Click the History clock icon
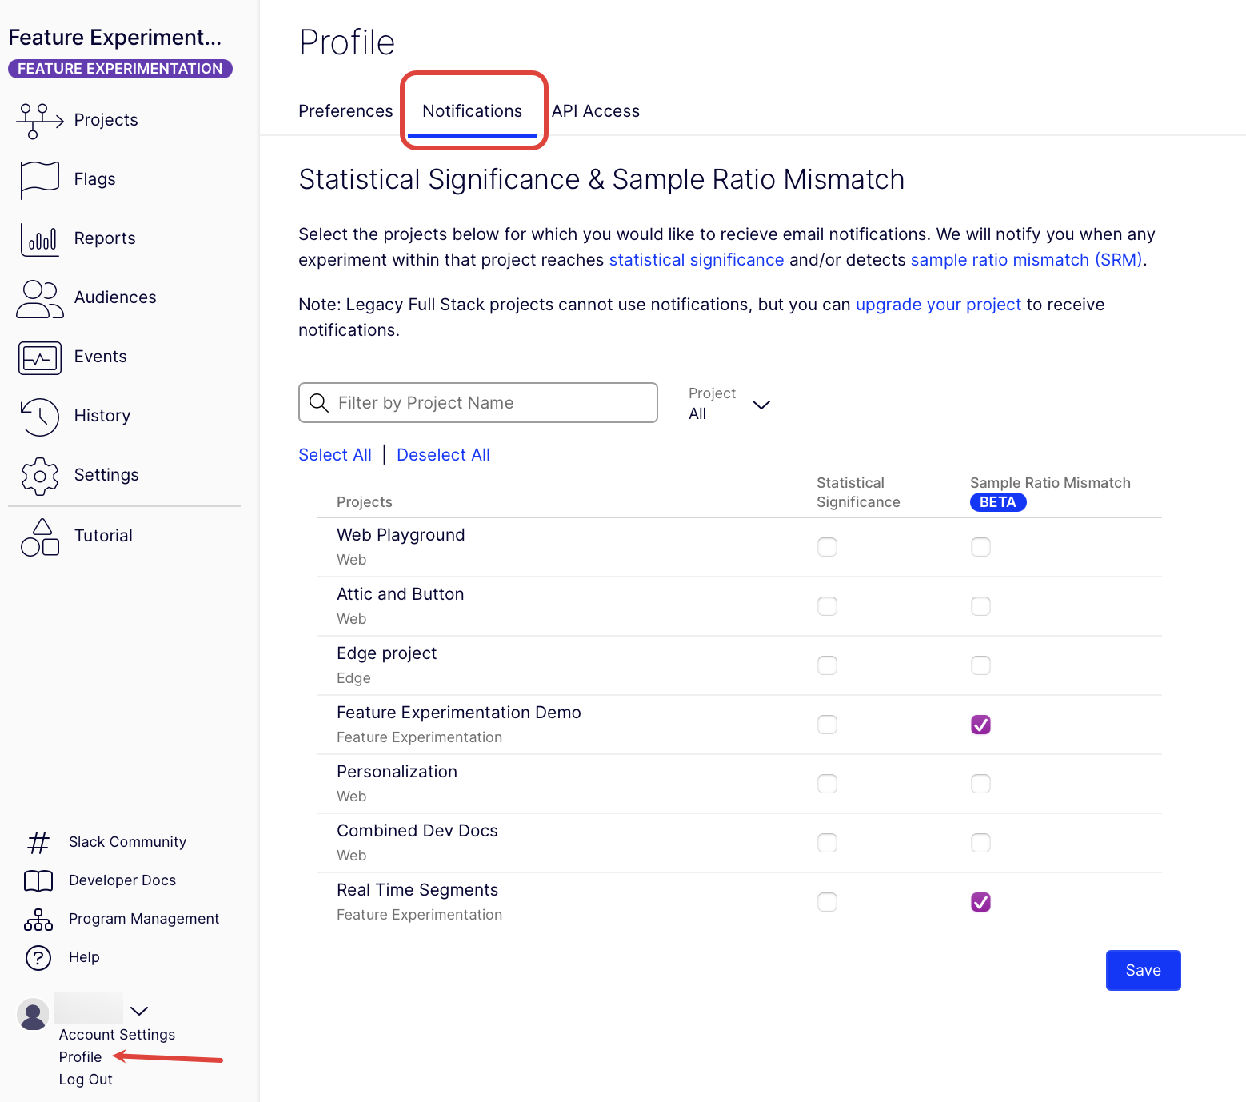The height and width of the screenshot is (1102, 1246). tap(39, 417)
